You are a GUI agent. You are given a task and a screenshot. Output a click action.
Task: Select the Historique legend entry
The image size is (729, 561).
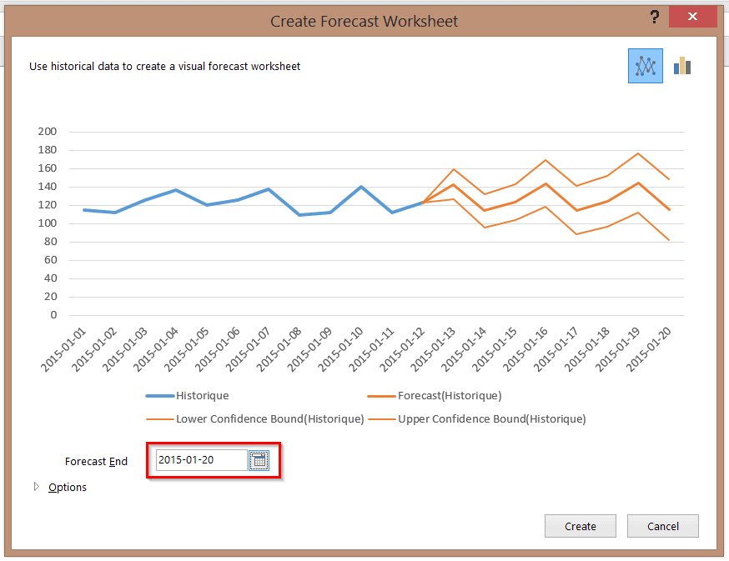(x=202, y=396)
